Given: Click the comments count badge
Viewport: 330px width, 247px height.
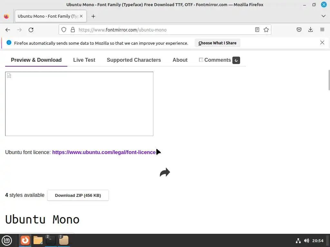Looking at the screenshot, I should (236, 60).
